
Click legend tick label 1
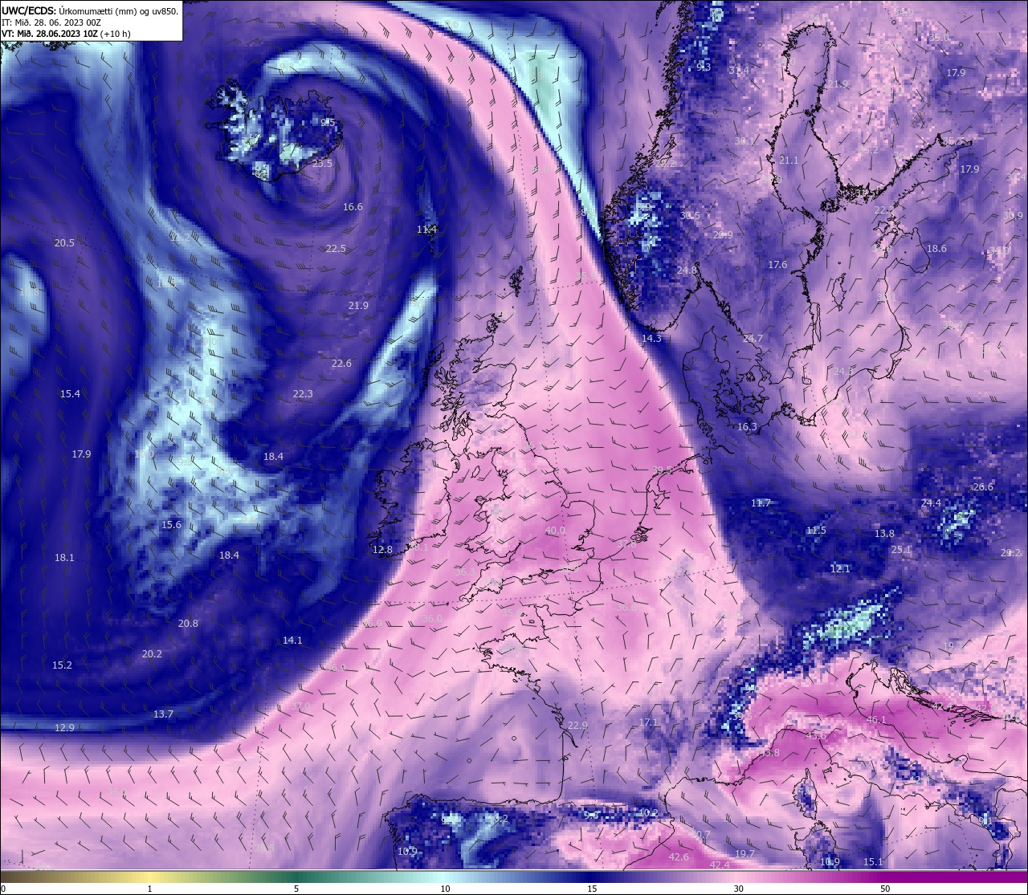tap(150, 889)
